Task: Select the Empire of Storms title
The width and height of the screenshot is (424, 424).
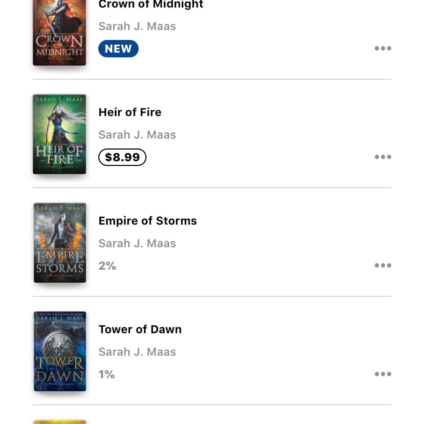Action: (x=148, y=221)
